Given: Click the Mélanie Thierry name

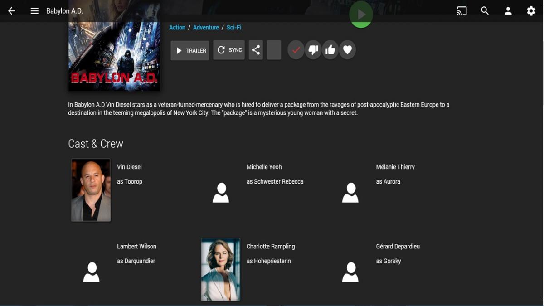Looking at the screenshot, I should pos(395,167).
